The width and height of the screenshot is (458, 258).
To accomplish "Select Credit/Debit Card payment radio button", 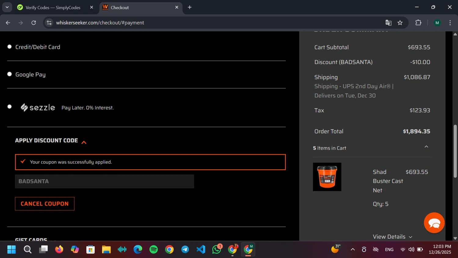I will tap(9, 47).
